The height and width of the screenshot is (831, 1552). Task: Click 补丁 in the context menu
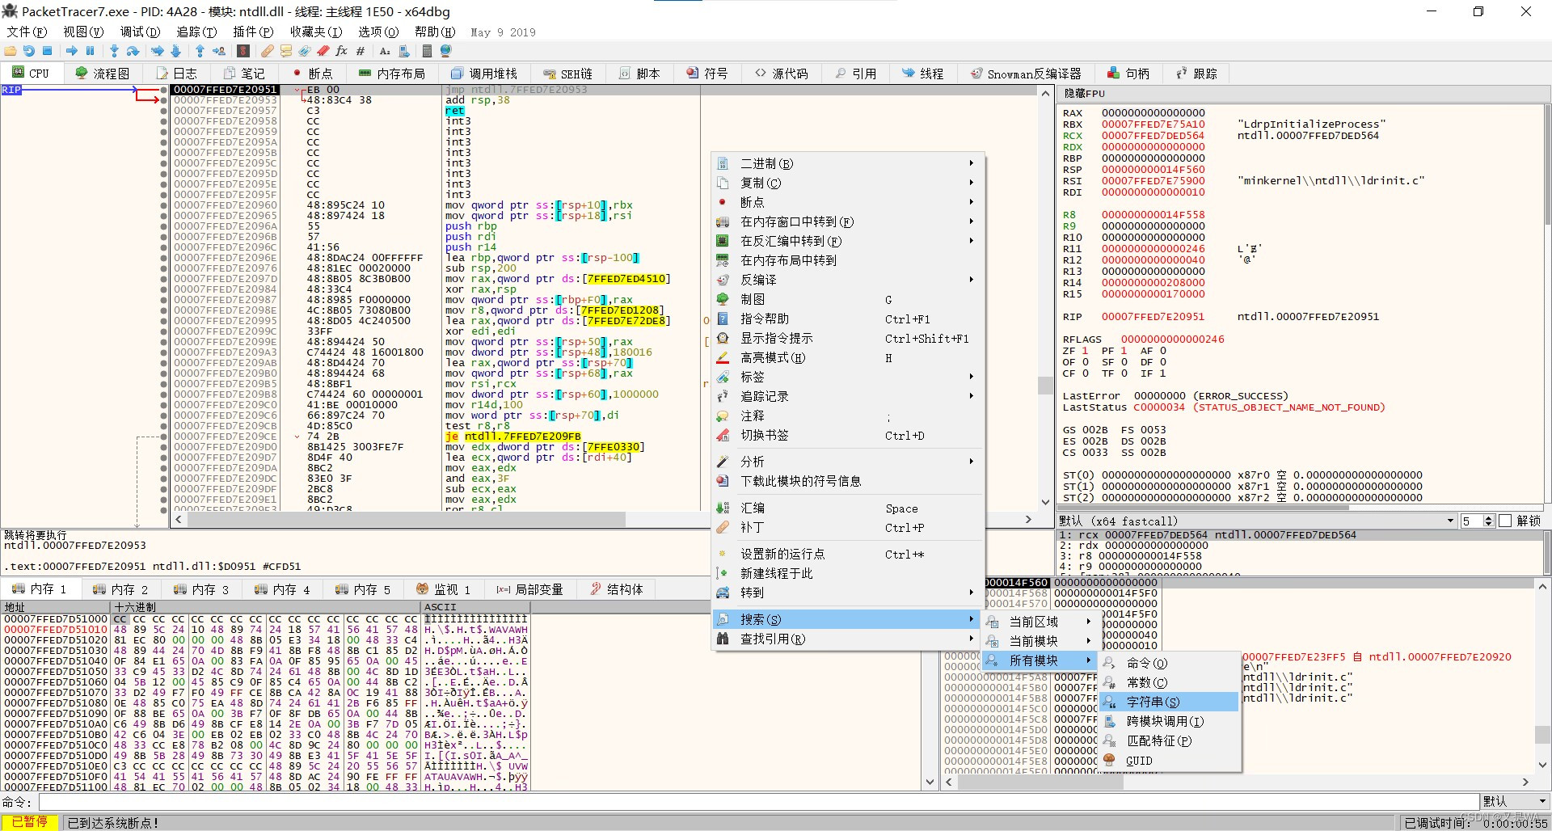pos(847,527)
